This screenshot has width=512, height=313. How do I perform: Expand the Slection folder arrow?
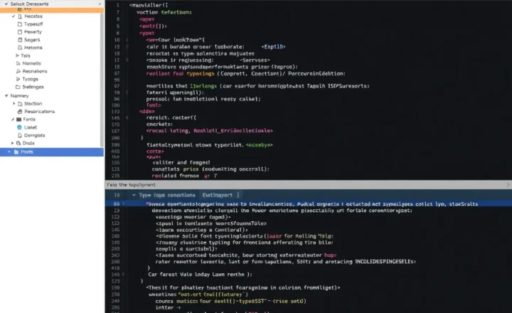click(x=14, y=104)
